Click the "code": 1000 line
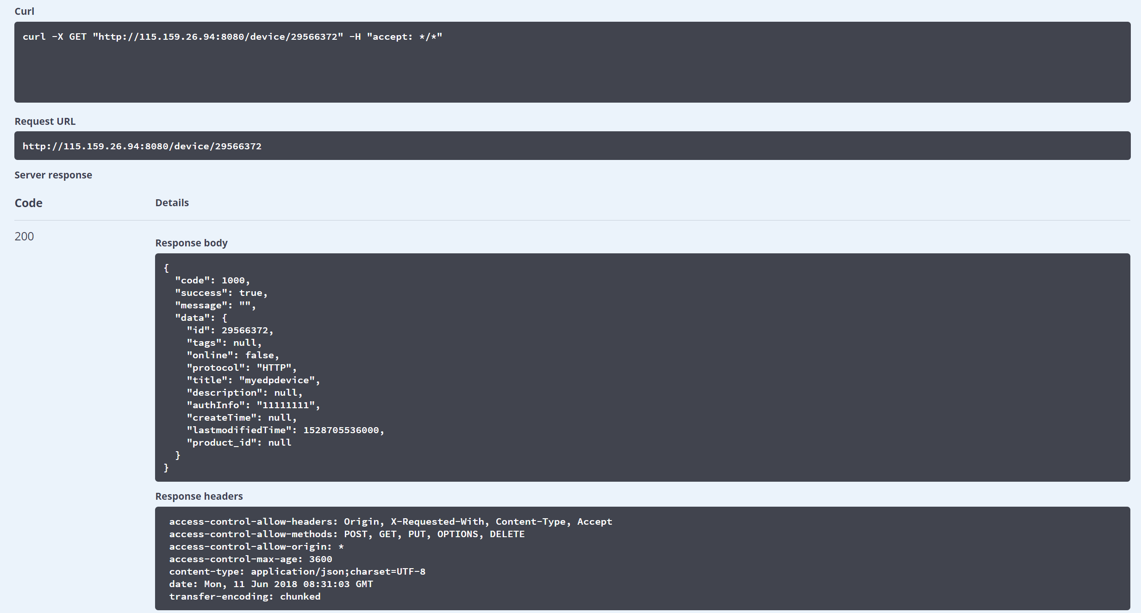The height and width of the screenshot is (613, 1141). point(212,280)
